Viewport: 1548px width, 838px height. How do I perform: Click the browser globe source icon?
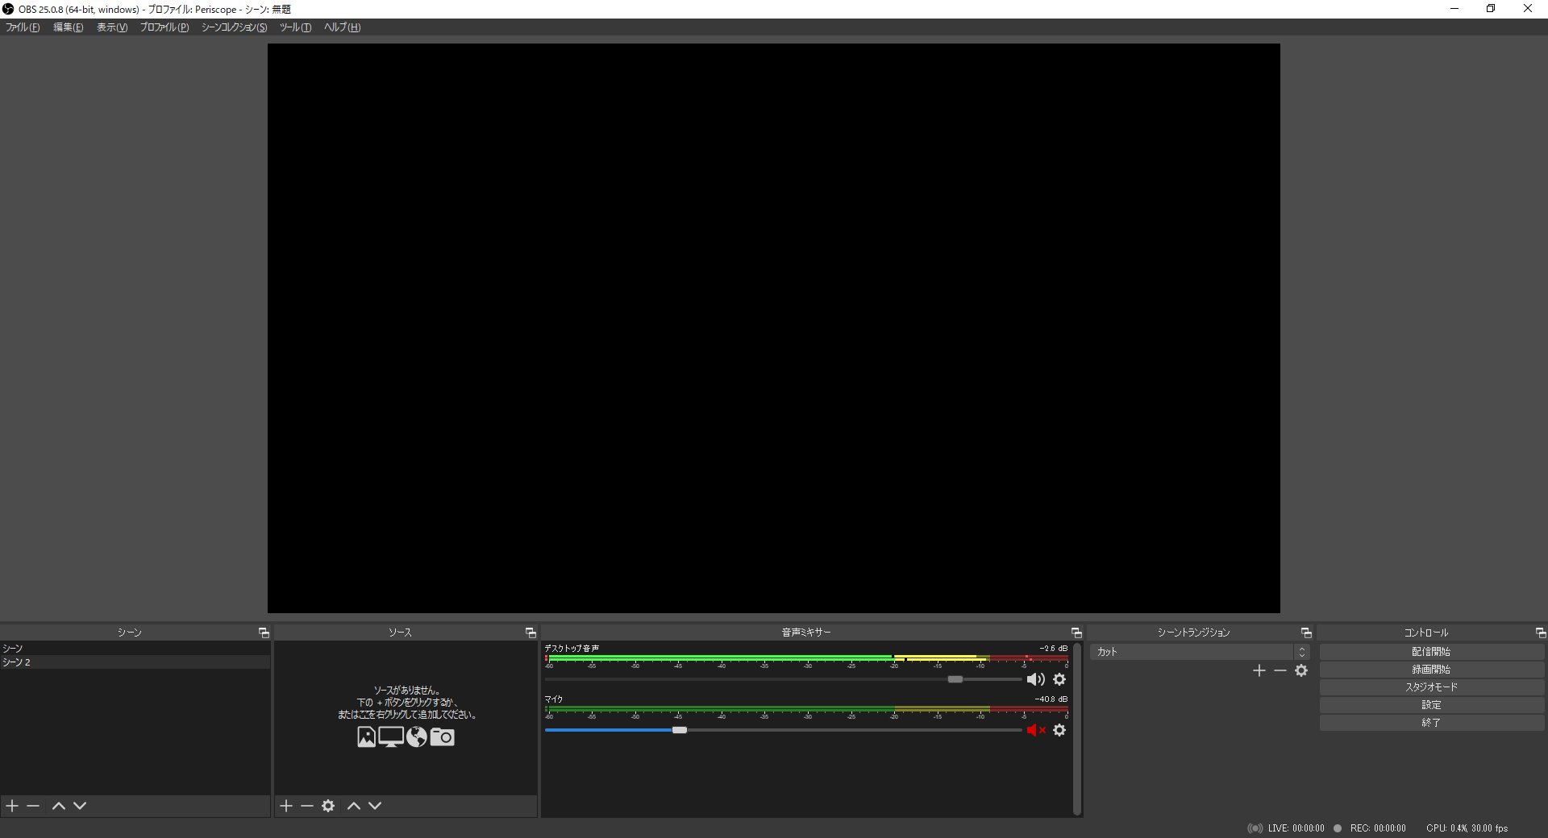[417, 736]
